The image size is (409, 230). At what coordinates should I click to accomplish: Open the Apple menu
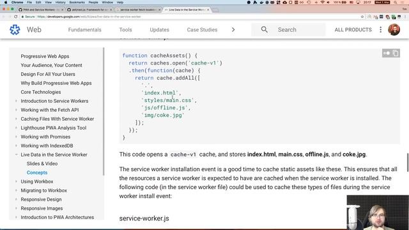6,3
